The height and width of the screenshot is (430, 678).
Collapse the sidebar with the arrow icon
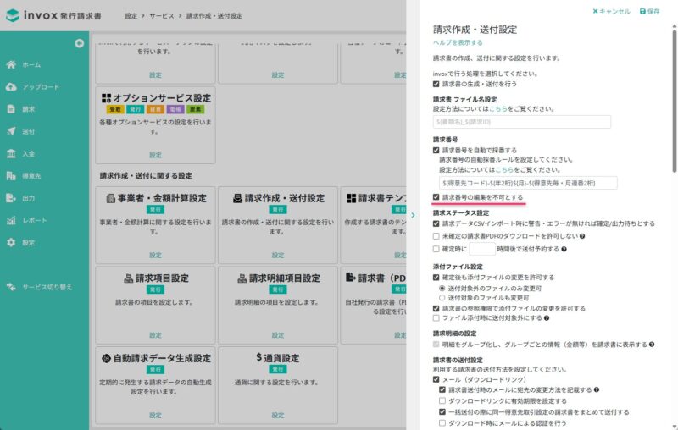79,43
